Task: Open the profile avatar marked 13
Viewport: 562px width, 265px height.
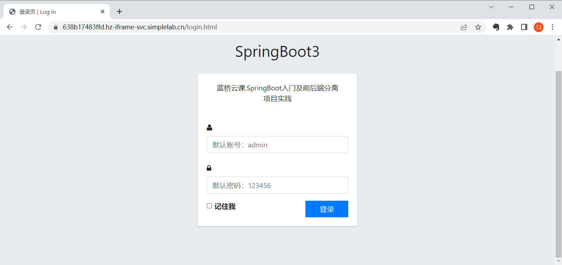Action: [x=539, y=27]
